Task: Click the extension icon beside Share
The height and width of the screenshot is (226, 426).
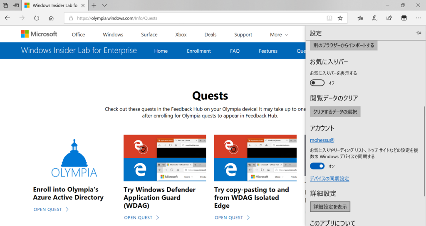Action: (x=404, y=18)
